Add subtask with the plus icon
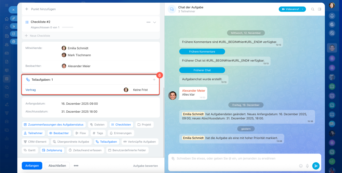This screenshot has width=342, height=173. pos(154,80)
